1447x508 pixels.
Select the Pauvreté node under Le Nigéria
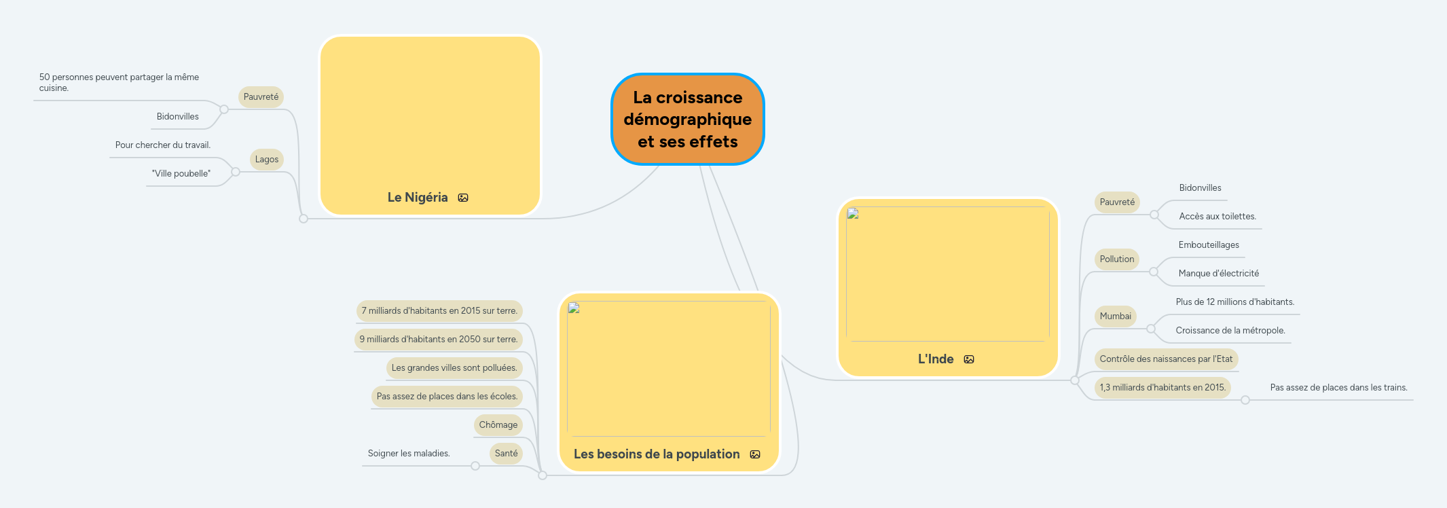pyautogui.click(x=261, y=97)
